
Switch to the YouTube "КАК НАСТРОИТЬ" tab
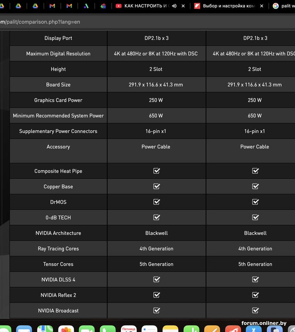(x=145, y=6)
